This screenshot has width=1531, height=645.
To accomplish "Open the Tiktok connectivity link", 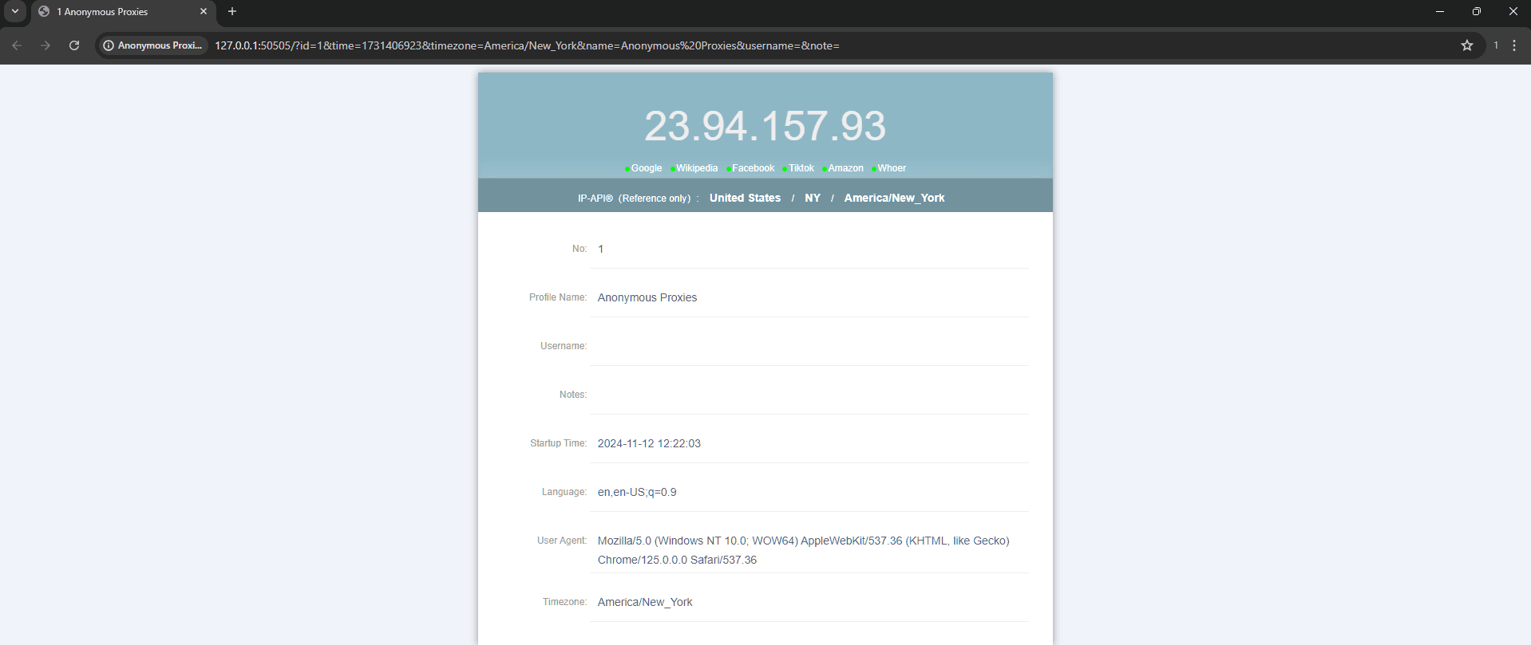I will pos(801,168).
